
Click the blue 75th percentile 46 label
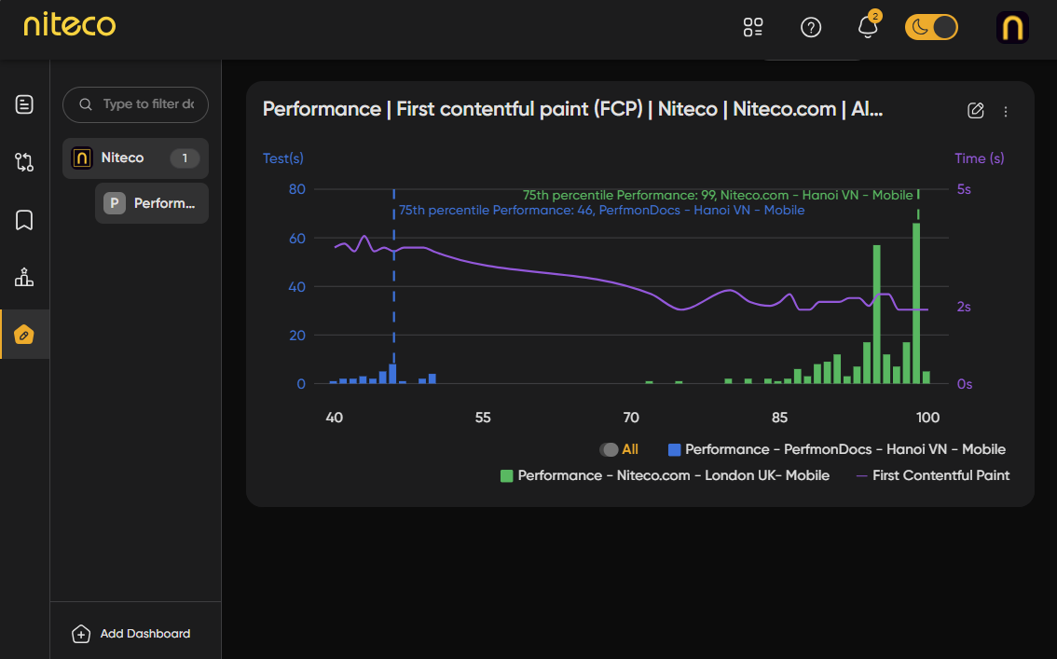[601, 211]
